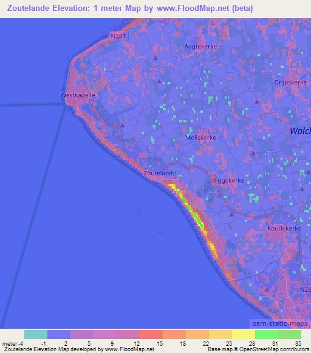The width and height of the screenshot is (311, 353).
Task: Click the legend value 22
Action: pos(206,344)
